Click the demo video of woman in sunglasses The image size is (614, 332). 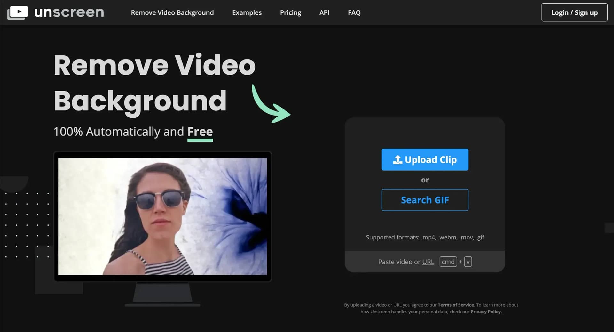coord(162,216)
